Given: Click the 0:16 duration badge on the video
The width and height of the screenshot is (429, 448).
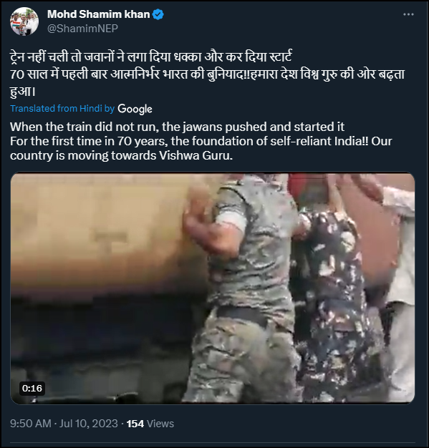Looking at the screenshot, I should [32, 389].
